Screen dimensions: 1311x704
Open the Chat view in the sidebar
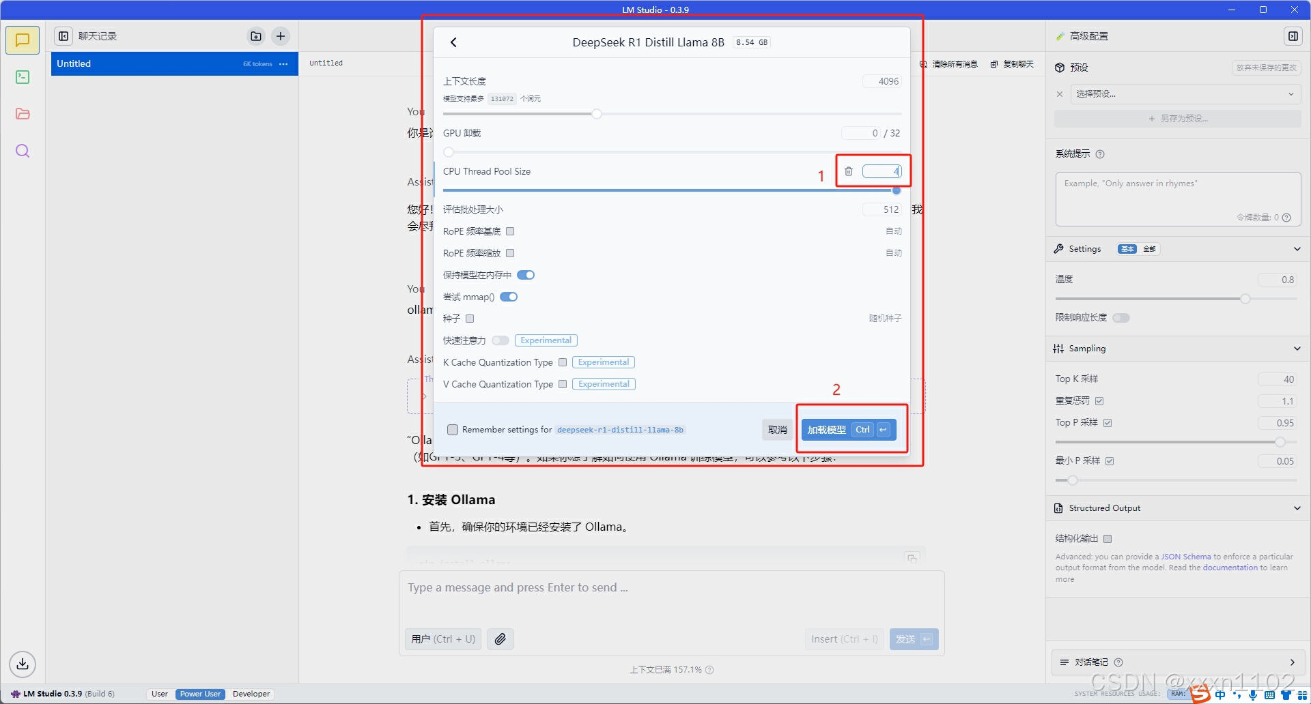[x=23, y=40]
